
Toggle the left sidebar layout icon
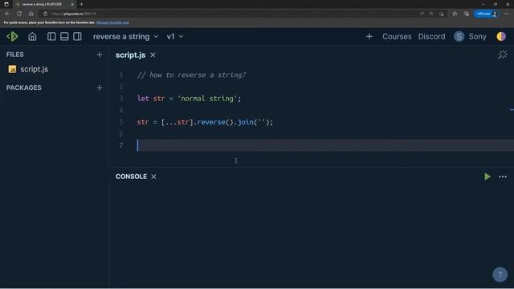[51, 36]
